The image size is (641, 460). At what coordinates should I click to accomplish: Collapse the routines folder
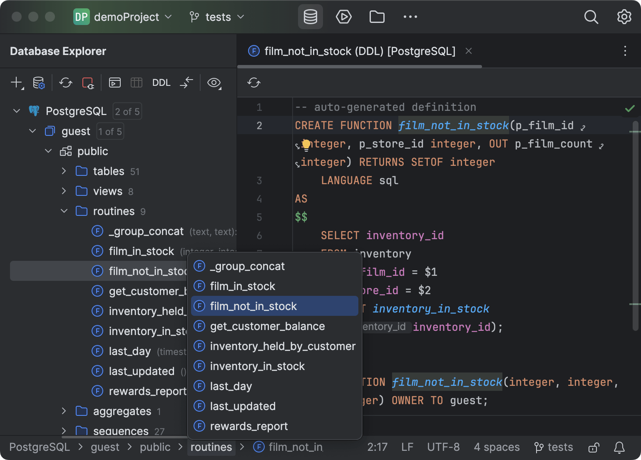(64, 211)
